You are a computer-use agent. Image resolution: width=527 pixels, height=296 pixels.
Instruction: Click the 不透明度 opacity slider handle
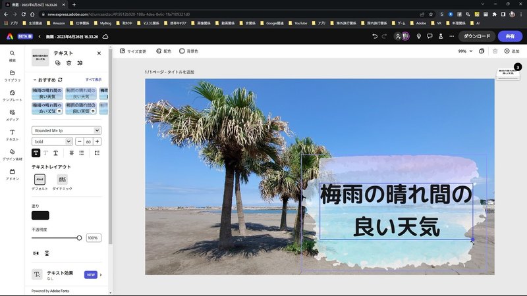79,238
